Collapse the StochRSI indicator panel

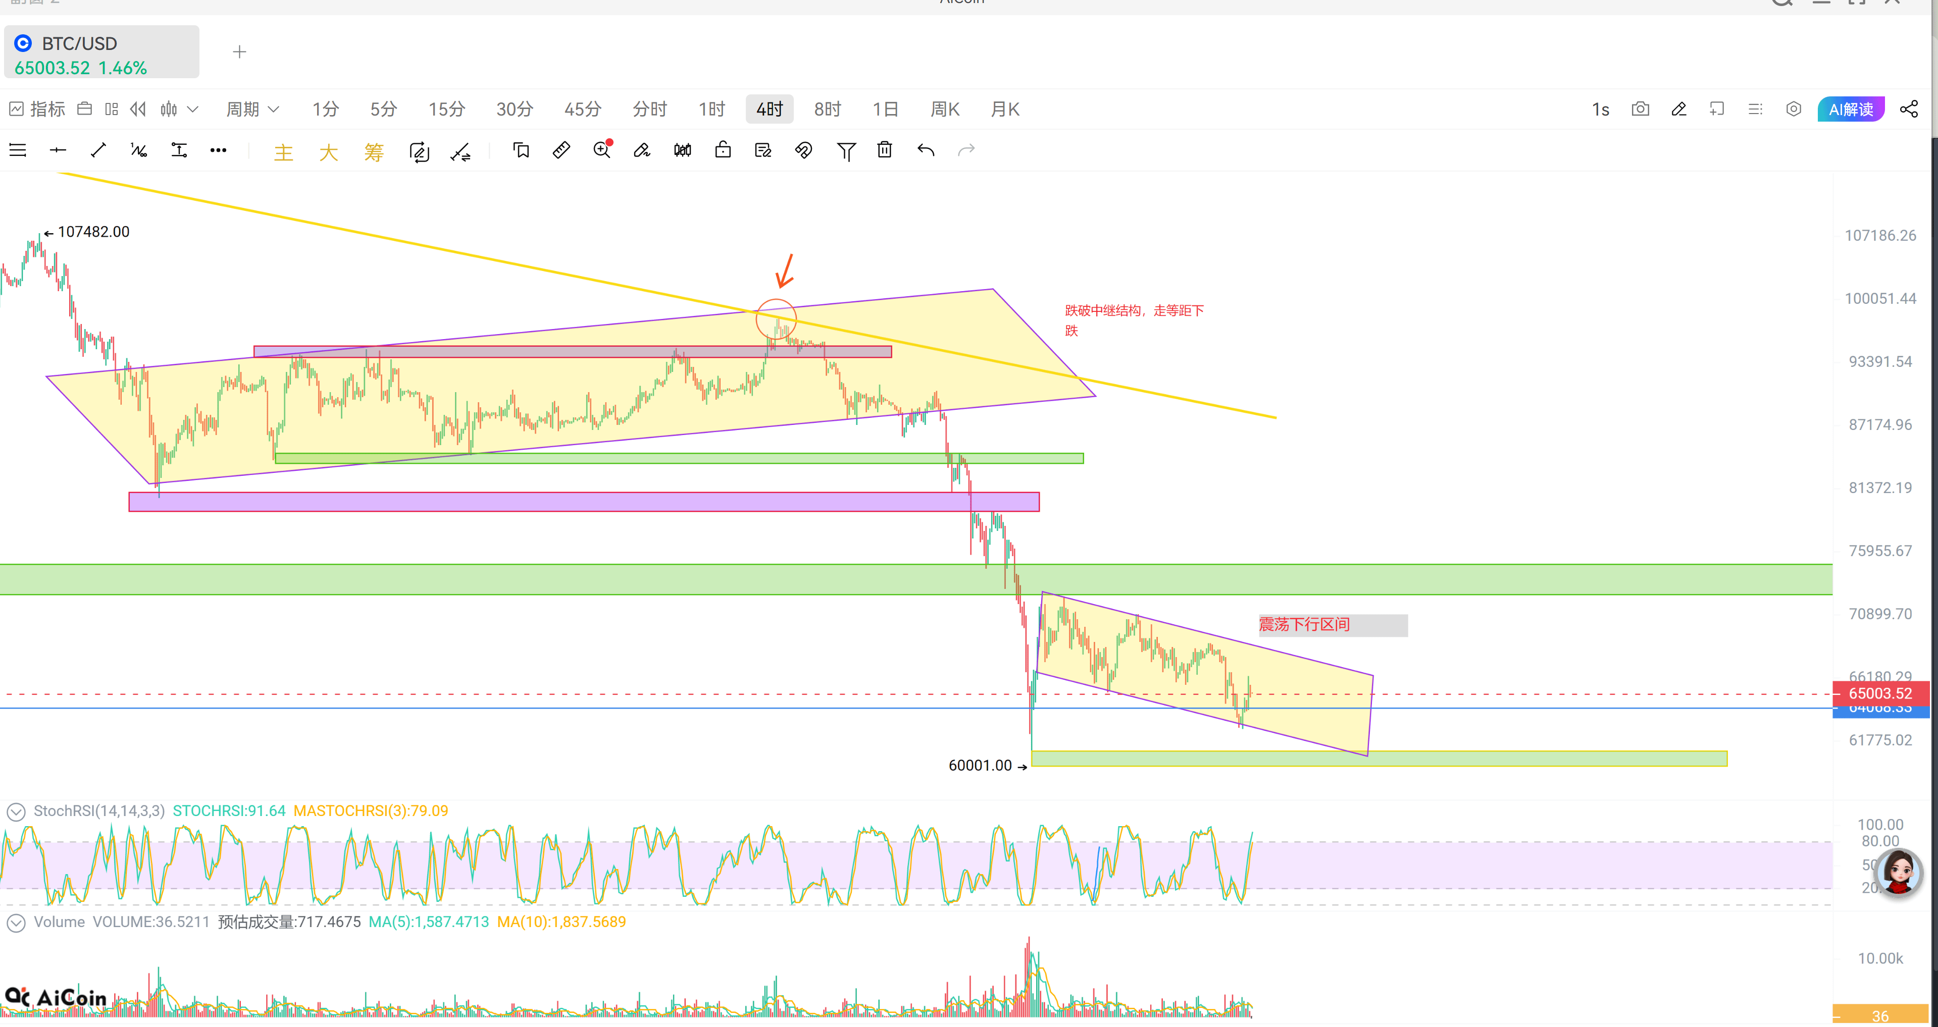pyautogui.click(x=16, y=811)
